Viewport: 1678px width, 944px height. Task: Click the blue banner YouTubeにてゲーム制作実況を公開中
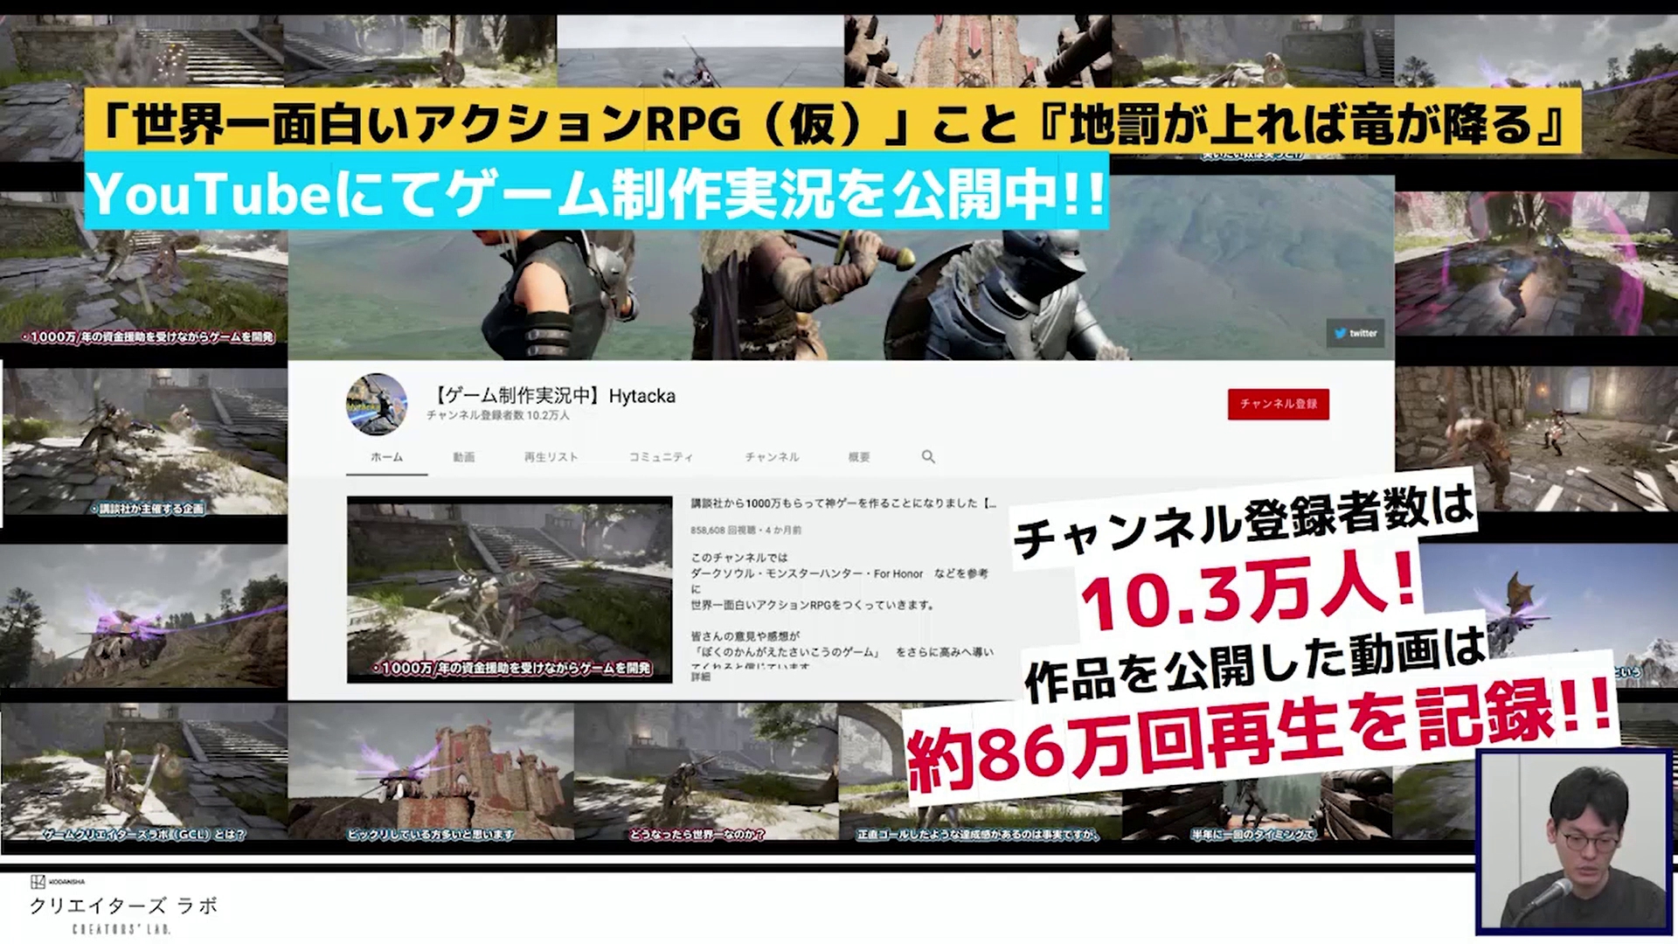coord(597,192)
